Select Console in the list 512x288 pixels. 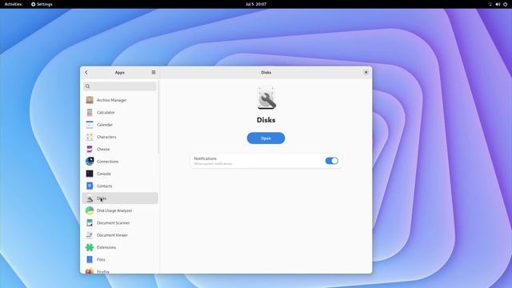point(120,174)
